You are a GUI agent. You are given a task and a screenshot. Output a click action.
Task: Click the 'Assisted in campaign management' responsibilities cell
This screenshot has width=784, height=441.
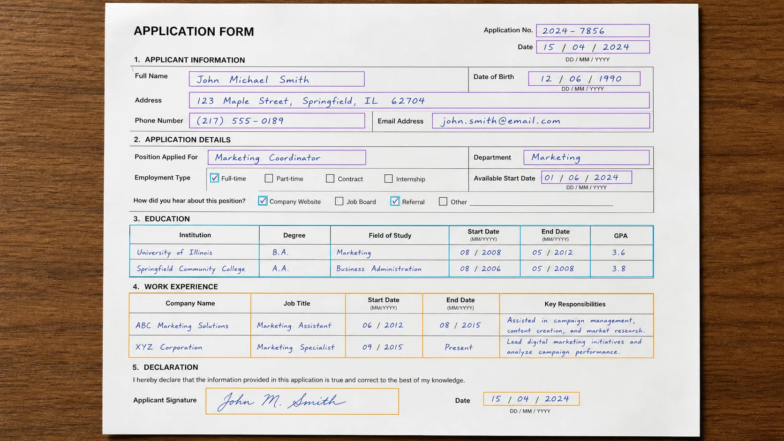(x=576, y=325)
